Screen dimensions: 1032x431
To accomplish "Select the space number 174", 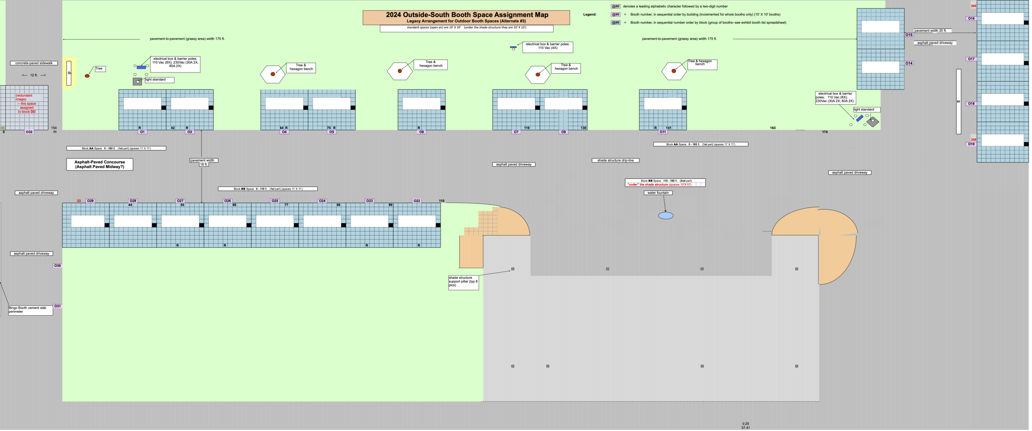I will [x=825, y=132].
